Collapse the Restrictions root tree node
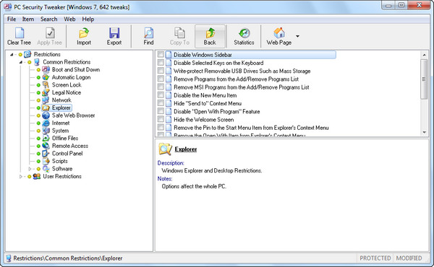Screen dimensions: 434x267 [12, 54]
